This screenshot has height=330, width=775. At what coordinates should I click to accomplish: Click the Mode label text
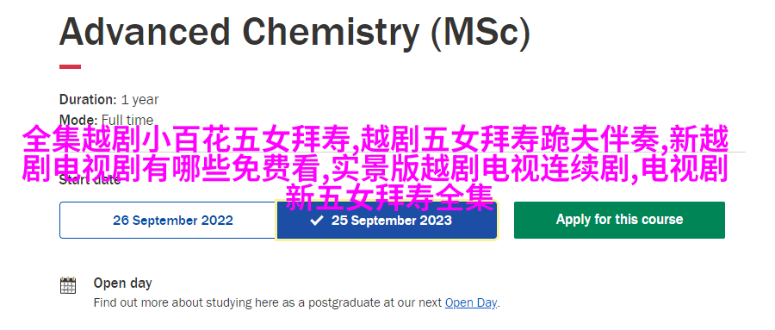tap(78, 119)
